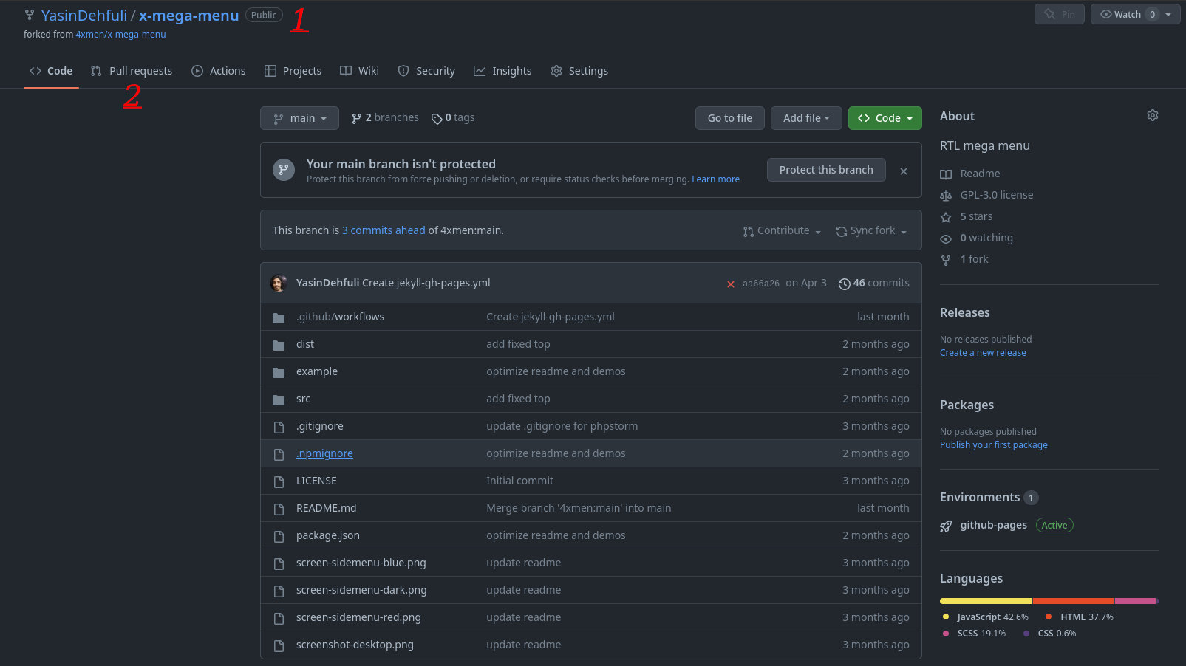Click the star icon beside 5 stars
Screen dimensions: 1186x666
946,217
